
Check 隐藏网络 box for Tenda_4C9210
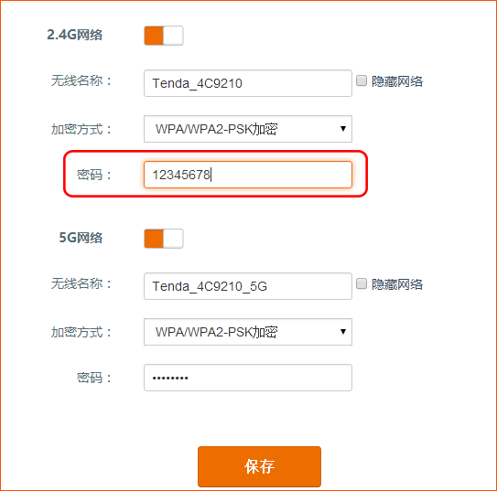(x=362, y=80)
